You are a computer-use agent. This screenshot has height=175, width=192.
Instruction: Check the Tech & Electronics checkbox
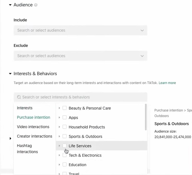pos(65,155)
